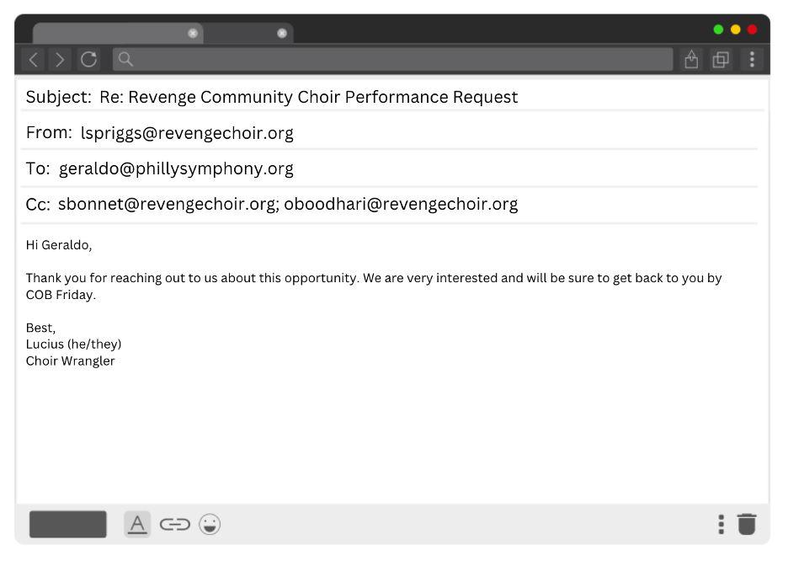Screen dimensions: 788x561
Task: Close the first browser tab
Action: point(193,34)
